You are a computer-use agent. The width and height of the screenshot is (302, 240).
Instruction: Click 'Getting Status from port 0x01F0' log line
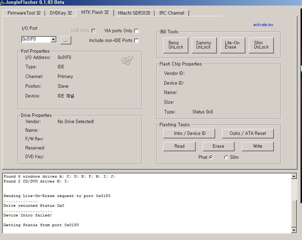tap(41, 225)
